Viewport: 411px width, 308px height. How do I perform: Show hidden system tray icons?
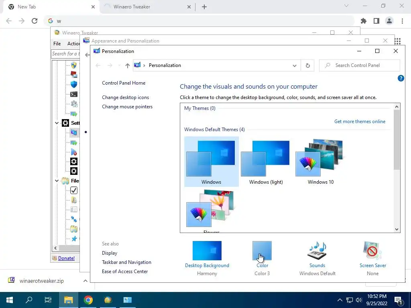340,300
